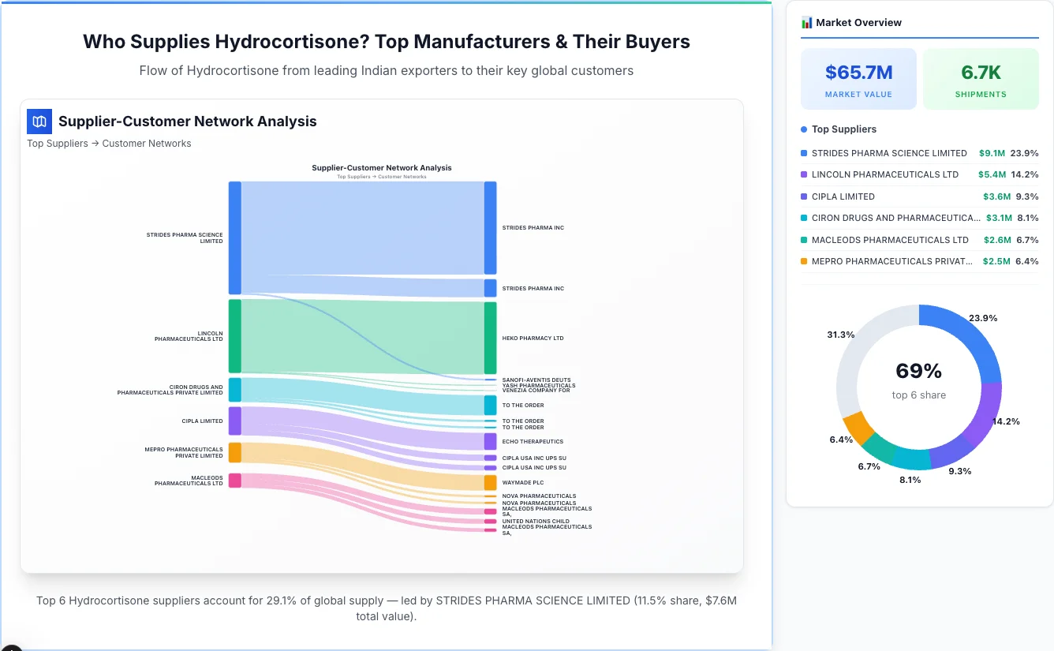Click the $5.4M value for LINCOLN PHARMACEUTICALS
The width and height of the screenshot is (1054, 651).
[992, 174]
